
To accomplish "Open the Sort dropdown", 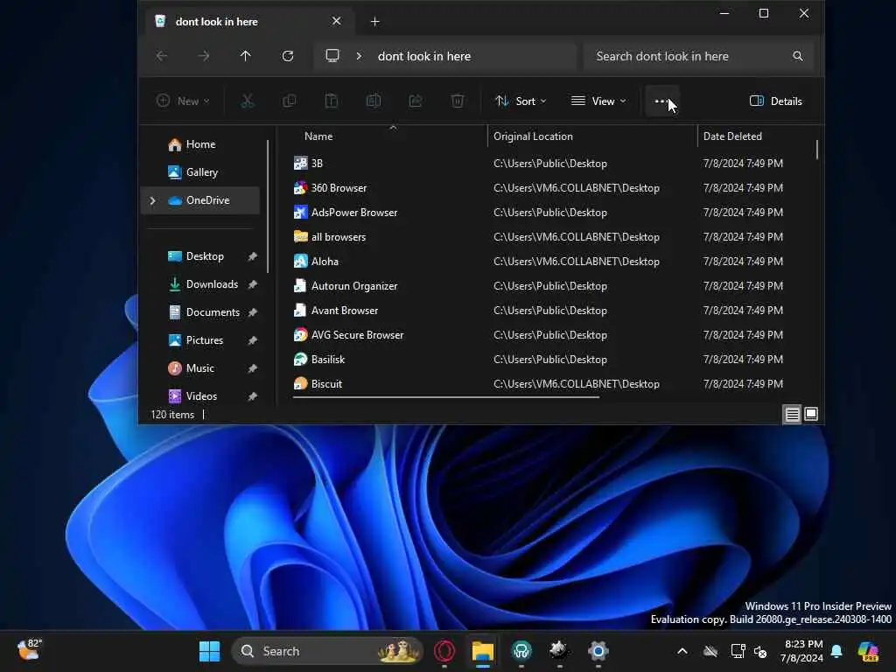I will coord(520,101).
